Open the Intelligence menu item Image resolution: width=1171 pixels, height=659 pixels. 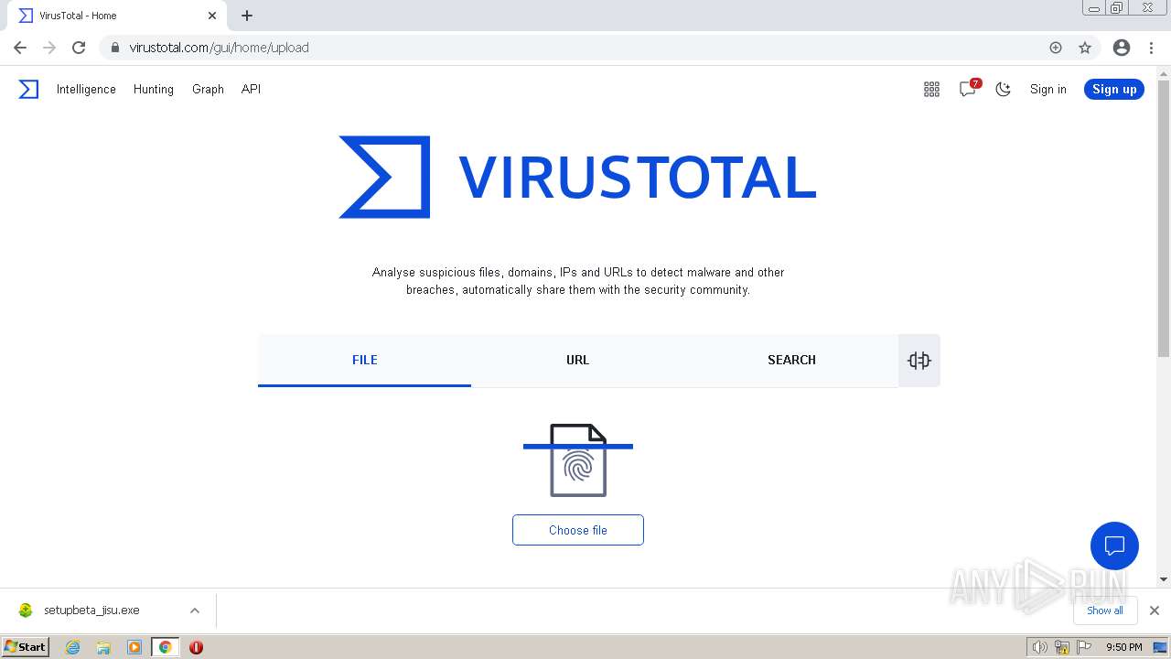tap(86, 89)
